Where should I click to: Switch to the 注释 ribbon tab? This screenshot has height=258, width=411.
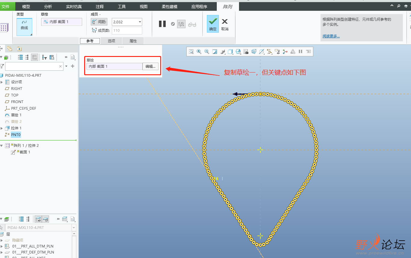click(x=100, y=7)
